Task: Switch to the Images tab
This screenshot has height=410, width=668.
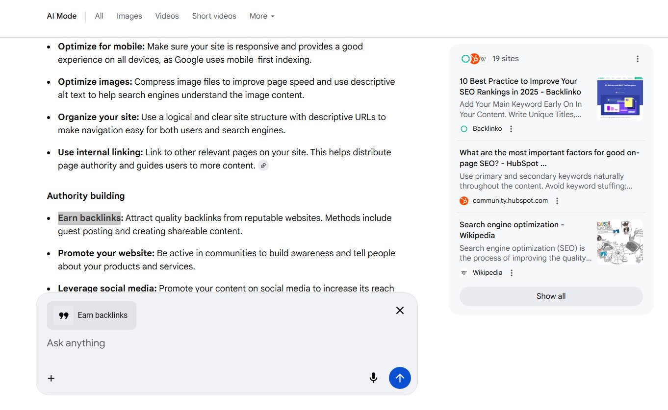Action: 129,16
